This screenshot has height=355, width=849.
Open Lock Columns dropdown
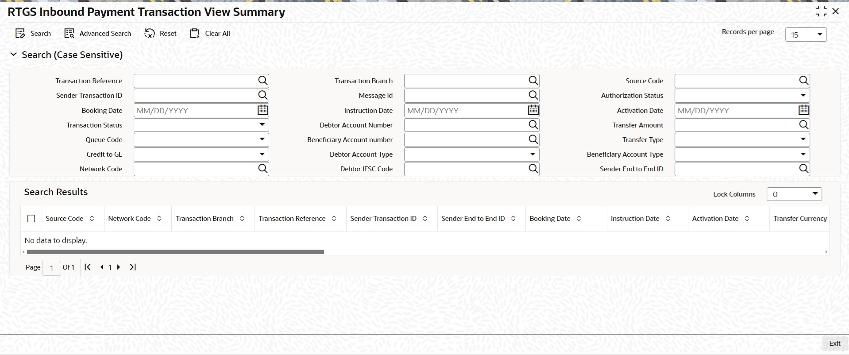pos(794,194)
